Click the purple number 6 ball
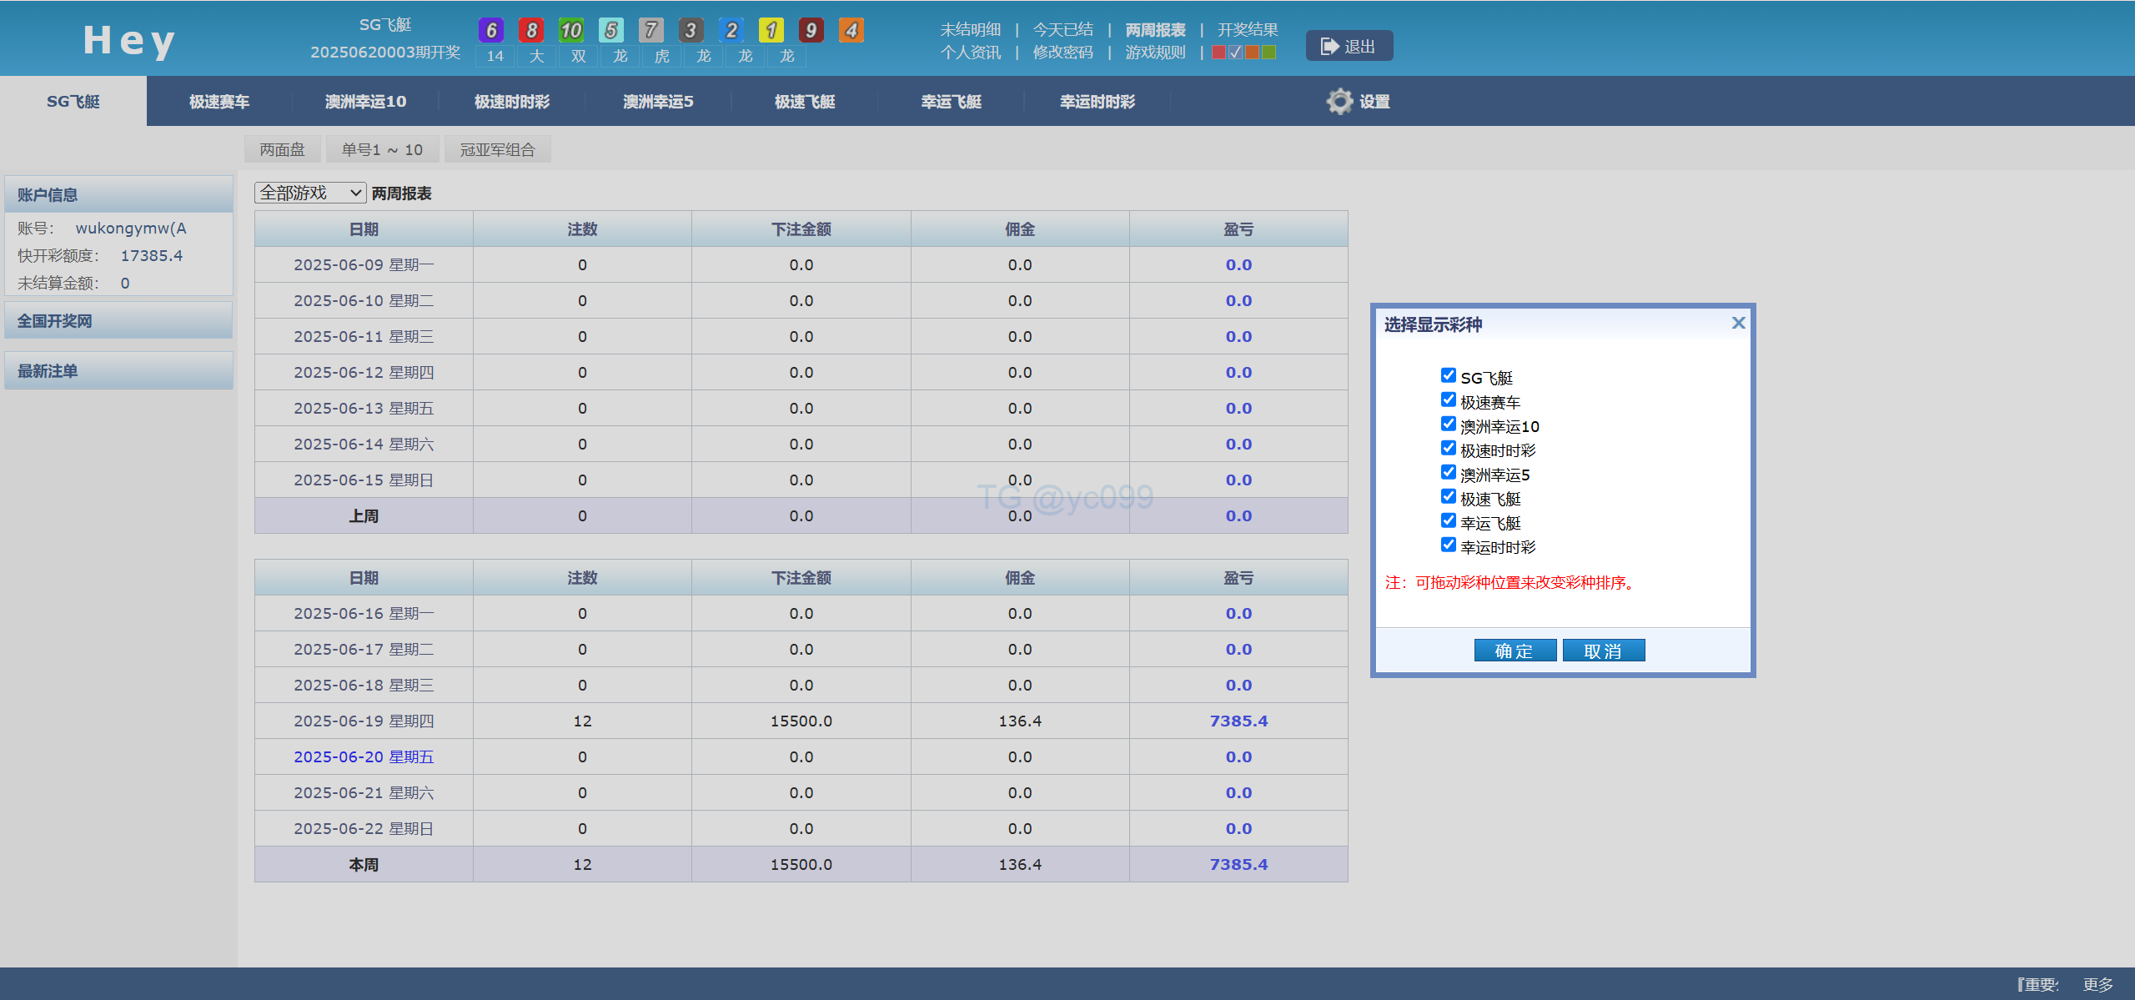Image resolution: width=2135 pixels, height=1000 pixels. point(491,30)
